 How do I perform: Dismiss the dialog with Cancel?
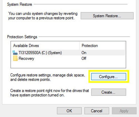97,111
